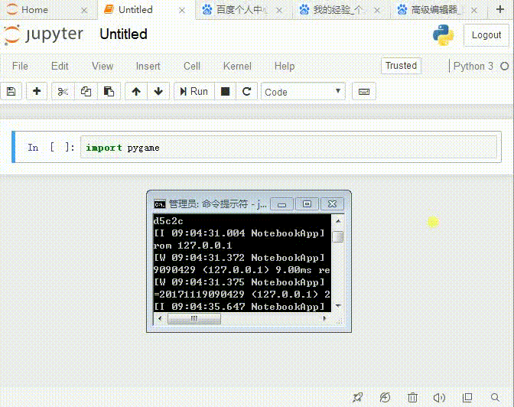Screen dimensions: 514x407
Task: Open the Cell menu
Action: pyautogui.click(x=192, y=66)
